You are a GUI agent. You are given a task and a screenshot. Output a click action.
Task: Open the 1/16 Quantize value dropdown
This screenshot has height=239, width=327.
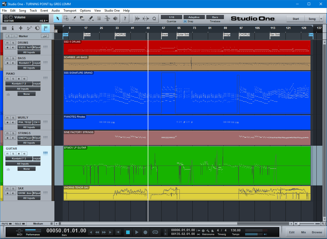pyautogui.click(x=171, y=17)
